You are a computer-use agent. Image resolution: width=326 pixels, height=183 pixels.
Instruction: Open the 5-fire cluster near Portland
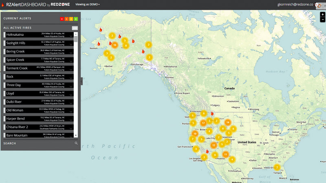click(x=193, y=123)
